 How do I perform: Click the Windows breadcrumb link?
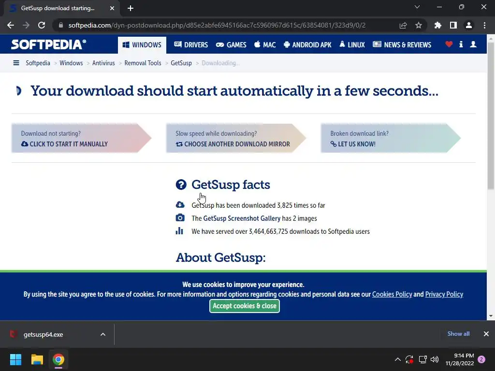[x=71, y=63]
